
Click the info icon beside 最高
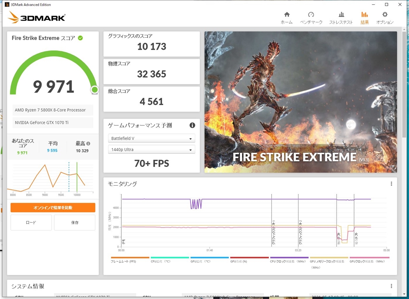(88, 143)
